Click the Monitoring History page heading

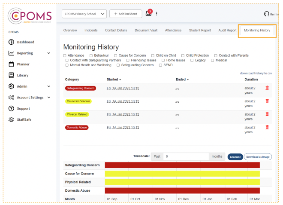[x=91, y=47]
